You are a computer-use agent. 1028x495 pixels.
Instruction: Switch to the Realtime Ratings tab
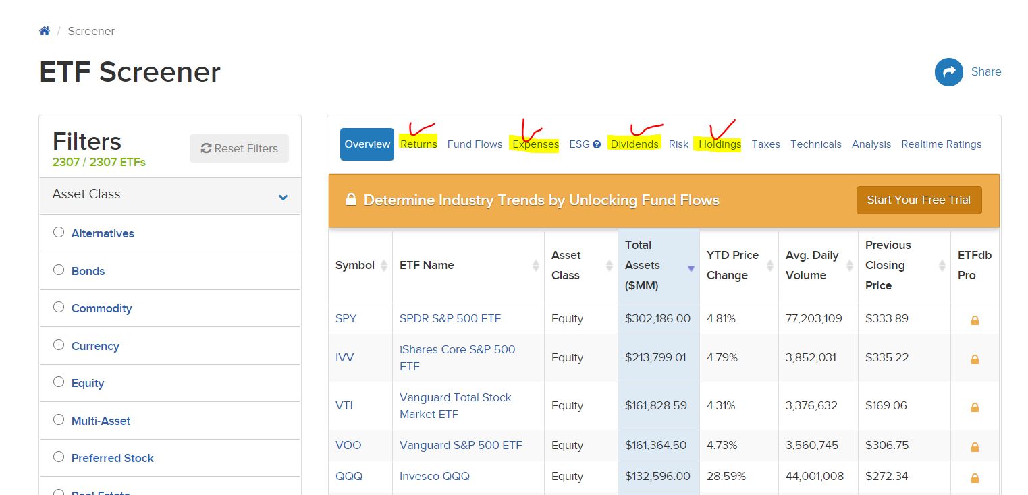coord(941,144)
